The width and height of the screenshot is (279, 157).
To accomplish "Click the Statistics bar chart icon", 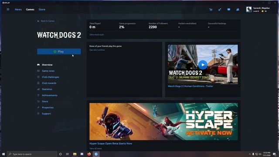I will coord(38,89).
